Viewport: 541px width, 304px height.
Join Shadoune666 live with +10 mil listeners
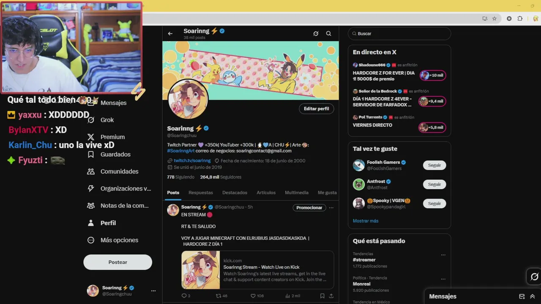pos(433,76)
